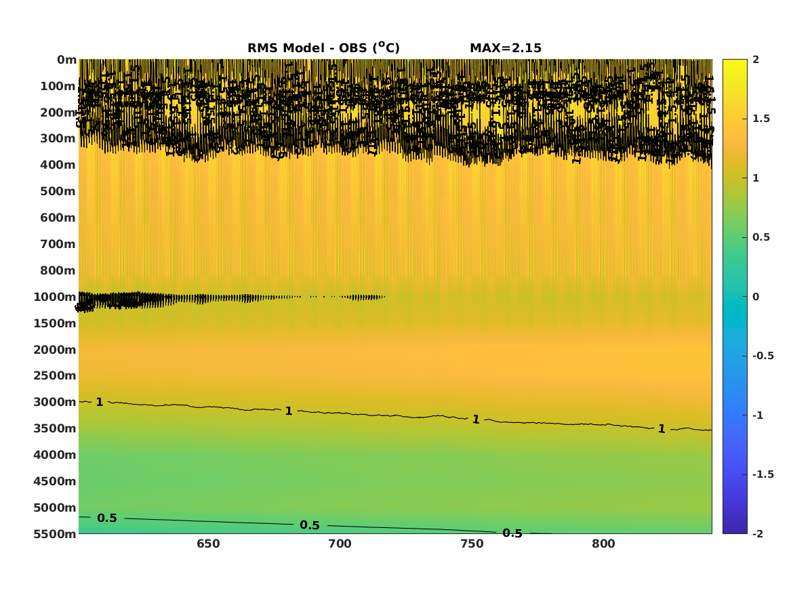Viewport: 791px width, 593px height.
Task: Click the '650' x-axis tick label
Action: click(x=208, y=544)
